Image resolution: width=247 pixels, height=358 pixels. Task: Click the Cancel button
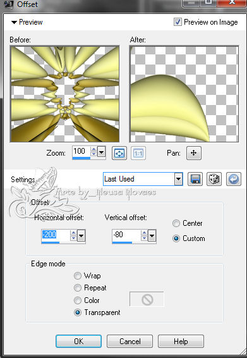pyautogui.click(x=130, y=342)
